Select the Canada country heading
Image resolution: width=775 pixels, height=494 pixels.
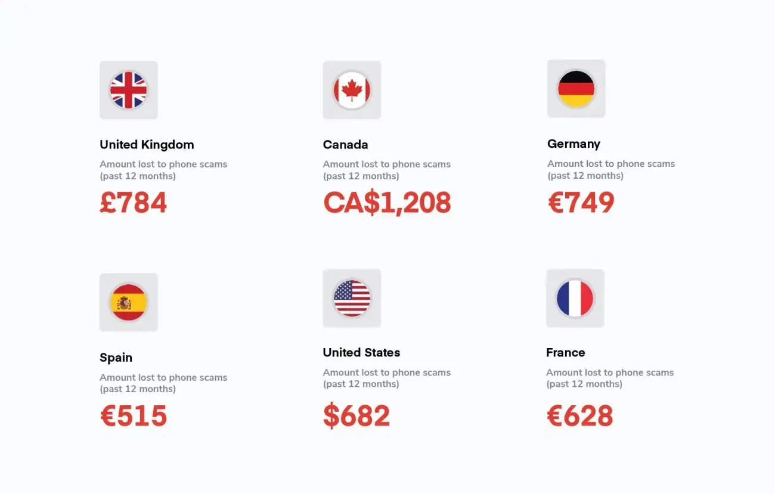click(x=345, y=145)
